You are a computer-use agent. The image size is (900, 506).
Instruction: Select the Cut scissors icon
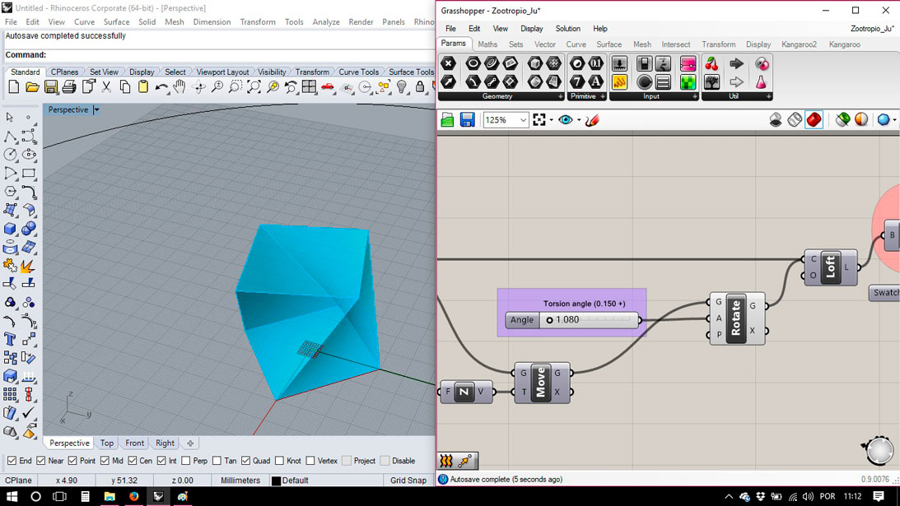pyautogui.click(x=106, y=87)
